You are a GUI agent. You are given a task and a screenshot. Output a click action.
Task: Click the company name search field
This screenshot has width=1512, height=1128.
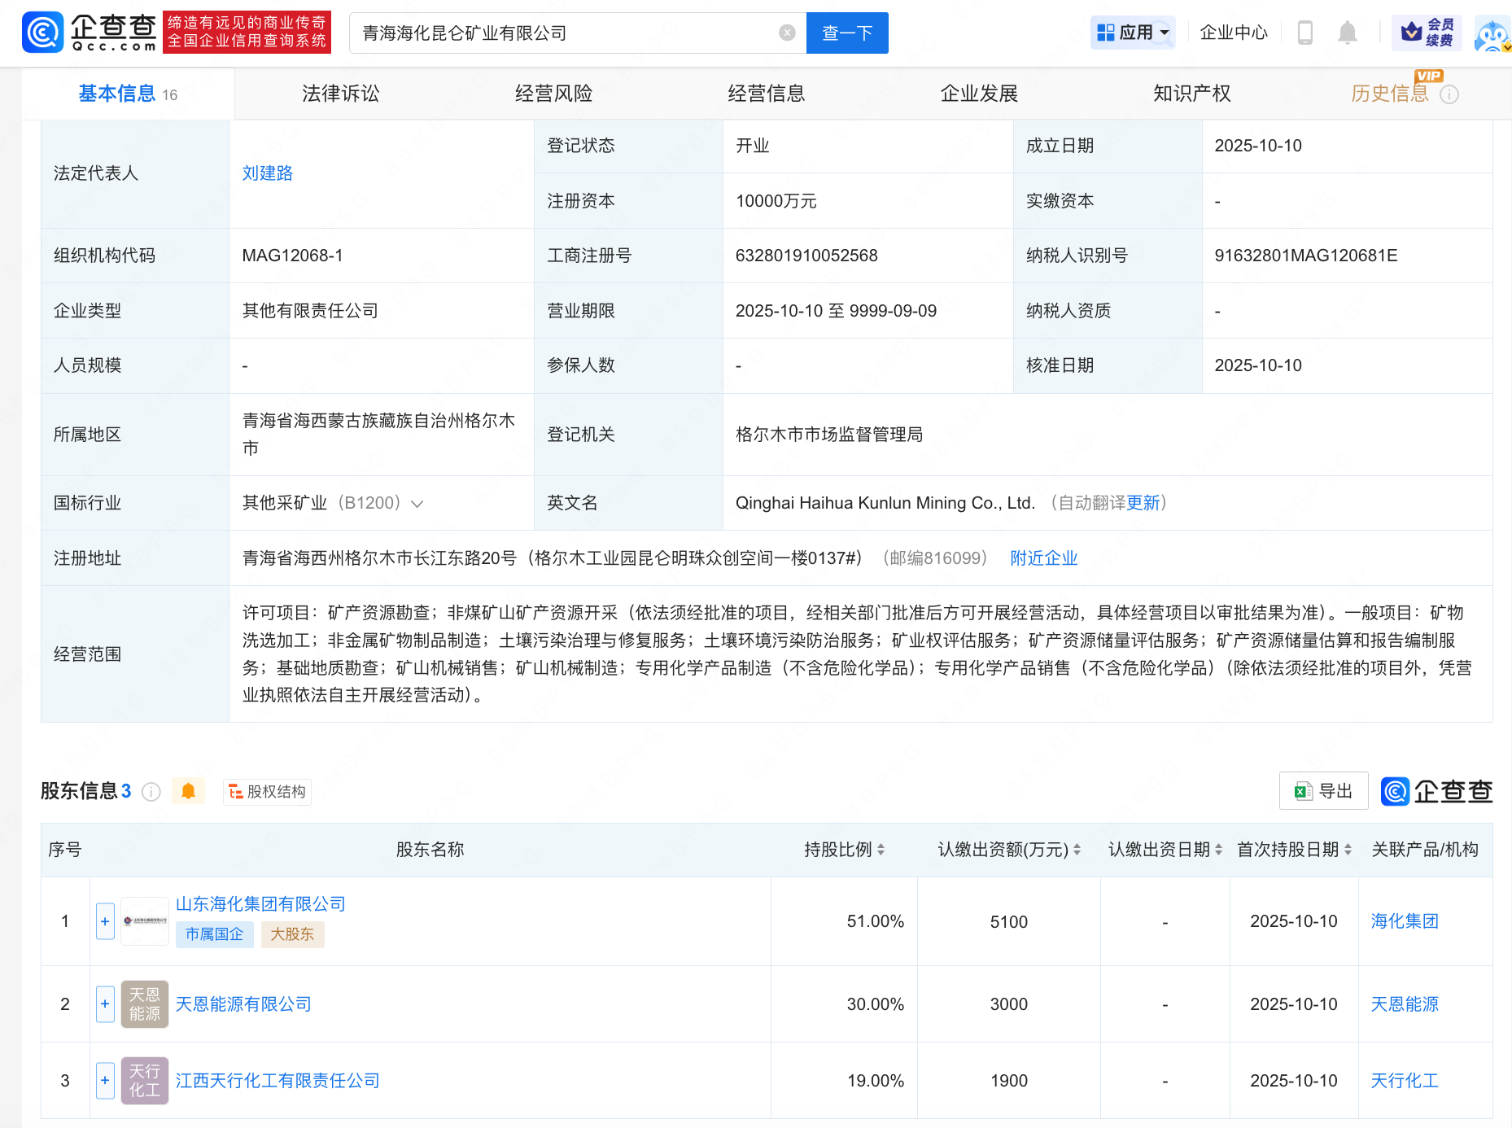(562, 33)
